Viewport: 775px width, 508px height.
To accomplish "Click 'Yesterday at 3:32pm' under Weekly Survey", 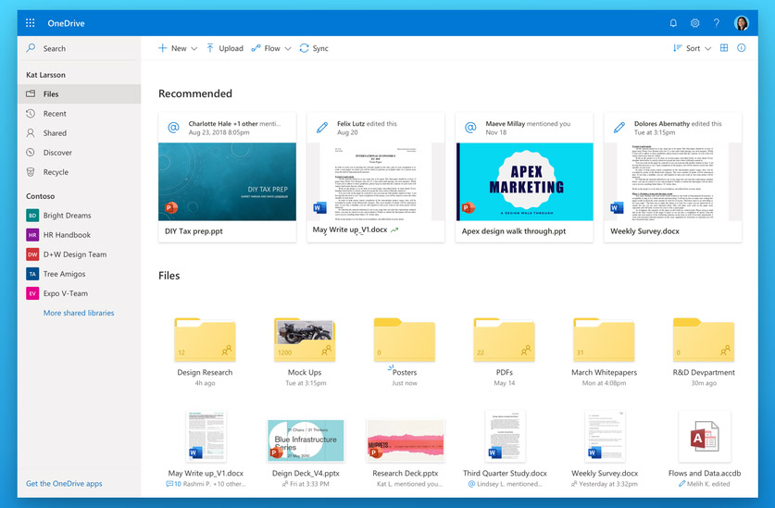I will coord(608,484).
